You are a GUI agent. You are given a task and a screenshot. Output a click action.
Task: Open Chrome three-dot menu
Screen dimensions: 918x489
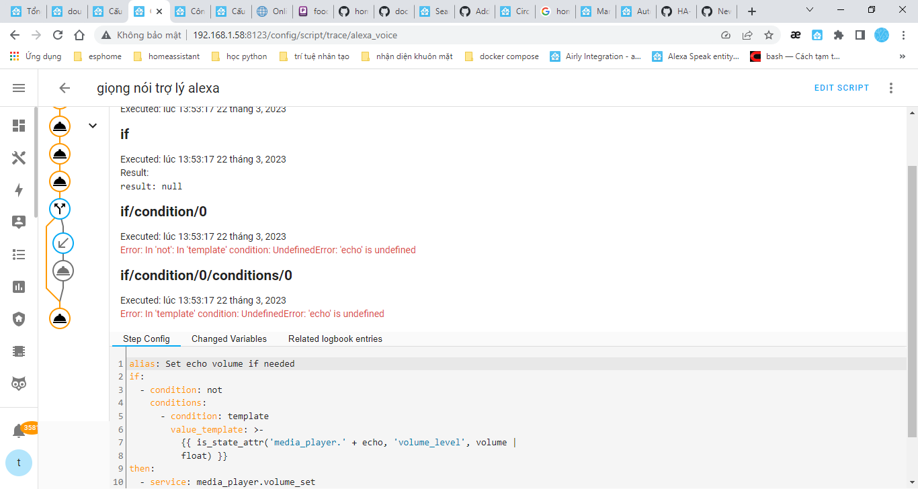[x=904, y=35]
